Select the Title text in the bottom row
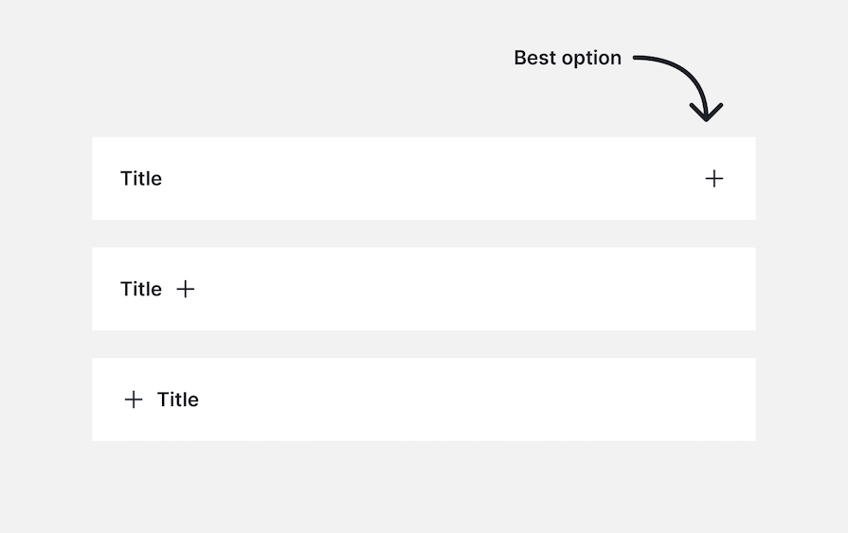Screen dimensions: 848x533 [178, 400]
